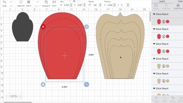Collapse the third Slice Result layer group

tap(154, 44)
